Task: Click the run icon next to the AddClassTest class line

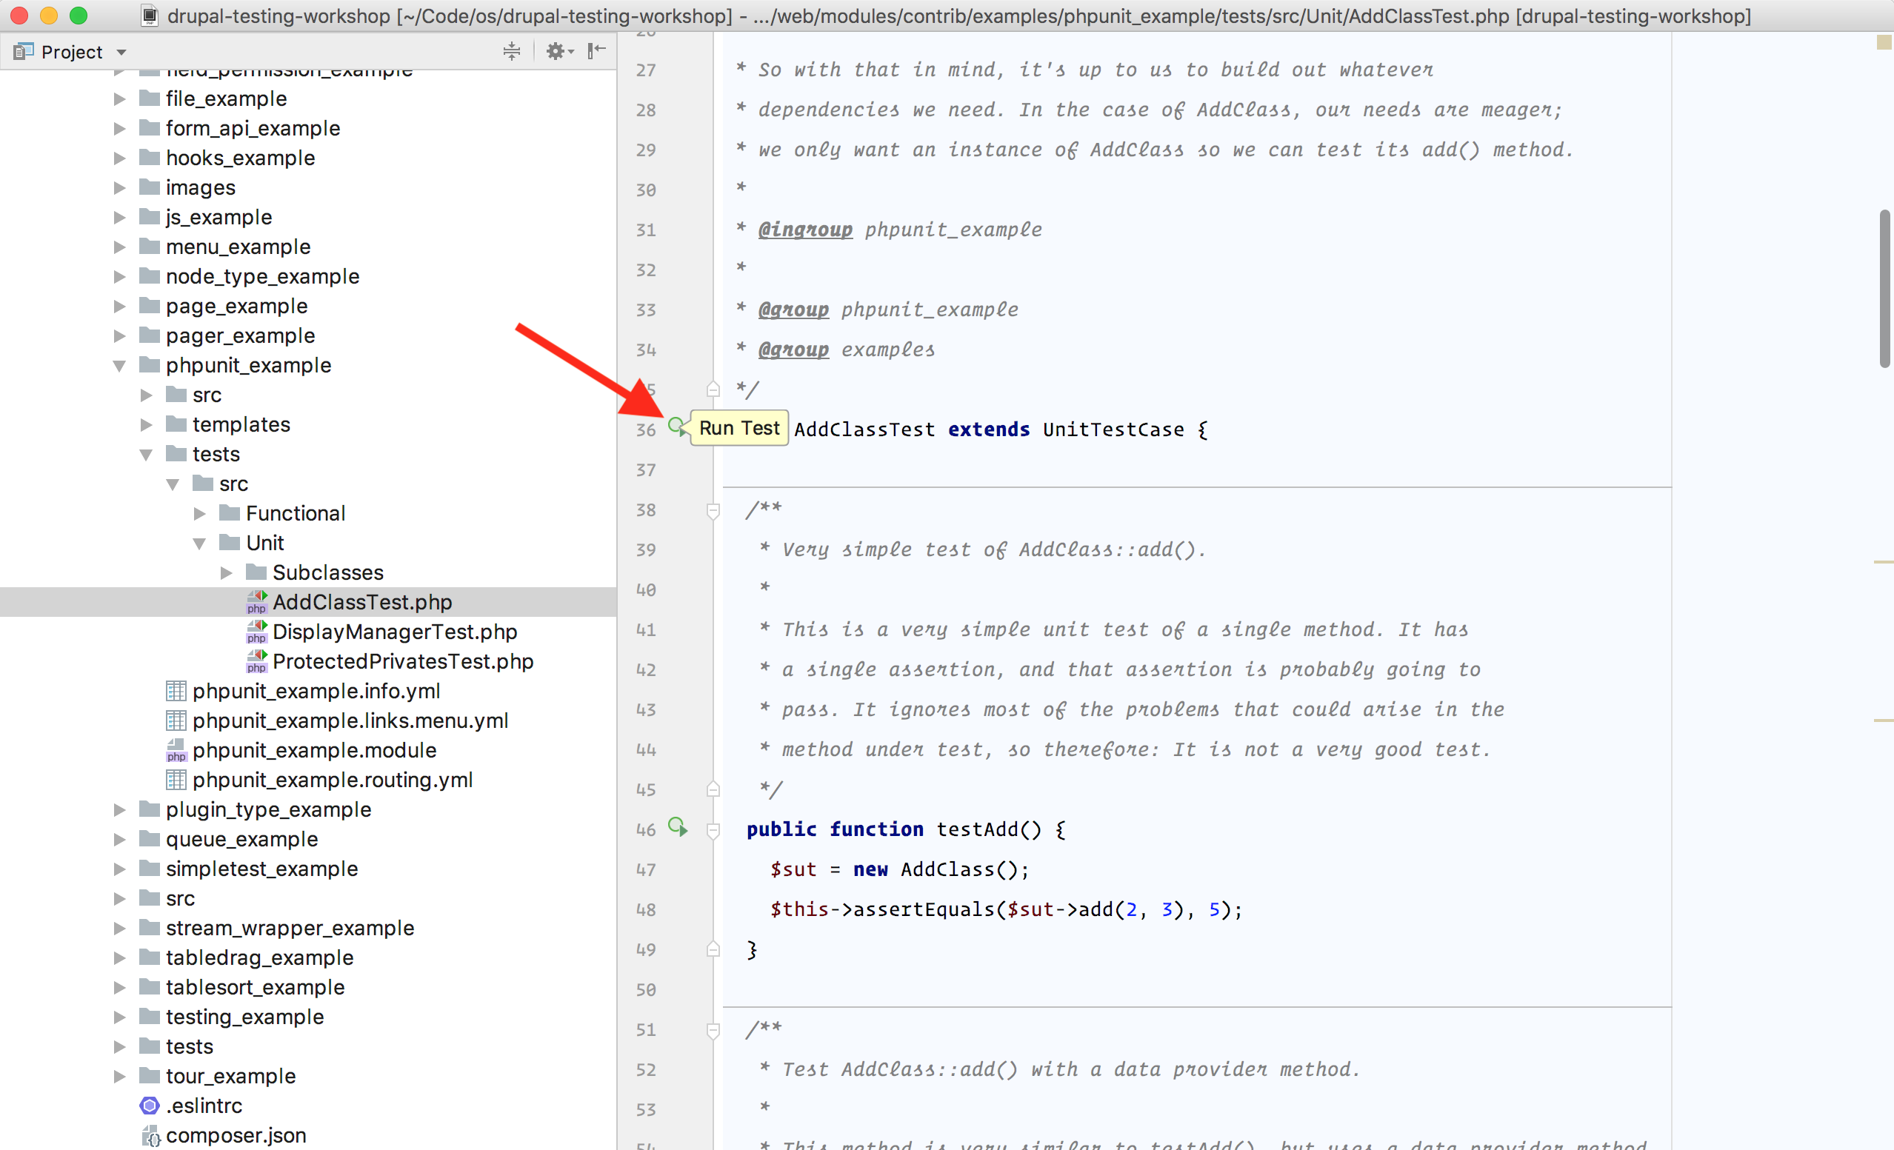Action: tap(677, 427)
